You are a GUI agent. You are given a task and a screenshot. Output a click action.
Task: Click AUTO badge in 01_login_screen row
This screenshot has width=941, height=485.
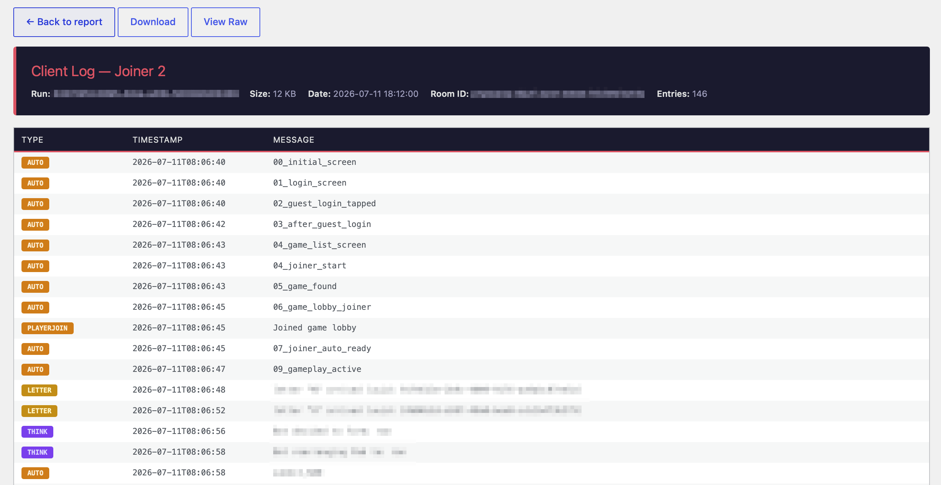(35, 183)
